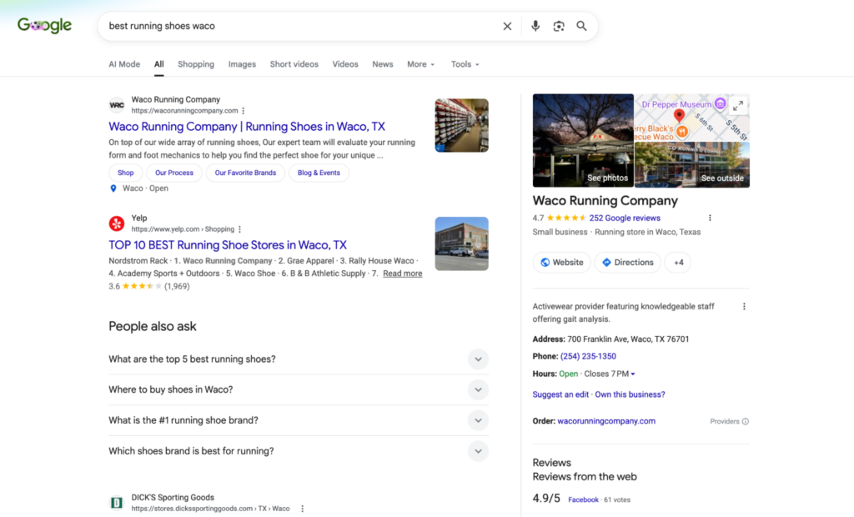854x517 pixels.
Task: Open the Short videos tab
Action: [294, 64]
